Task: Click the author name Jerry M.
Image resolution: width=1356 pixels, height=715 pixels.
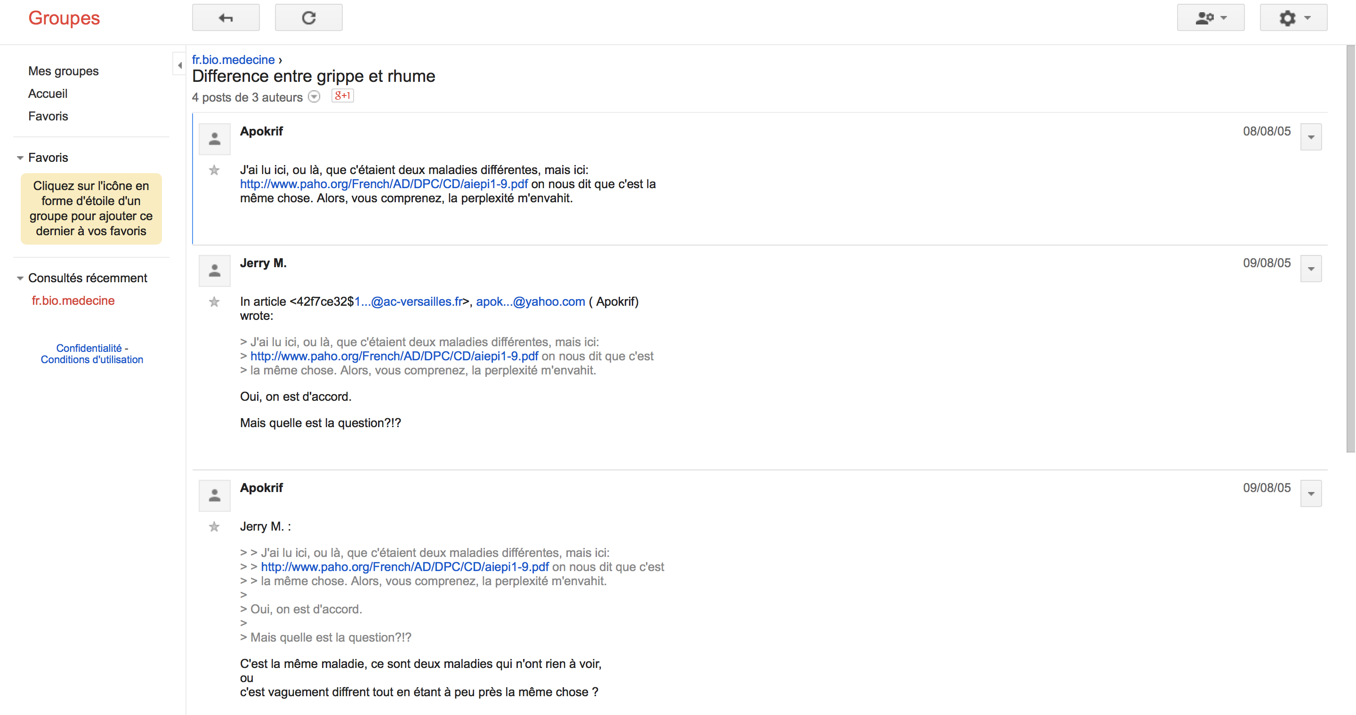Action: (263, 263)
